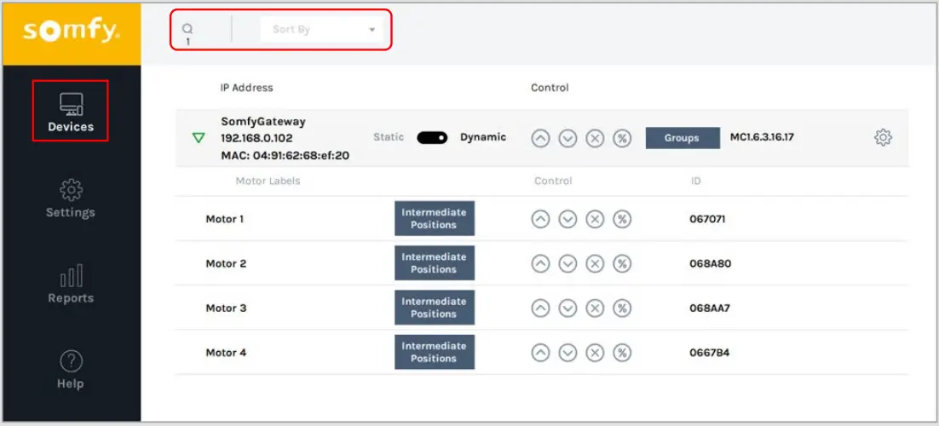The image size is (939, 426).
Task: Open Intermediate Positions for Motor 4
Action: tap(435, 353)
